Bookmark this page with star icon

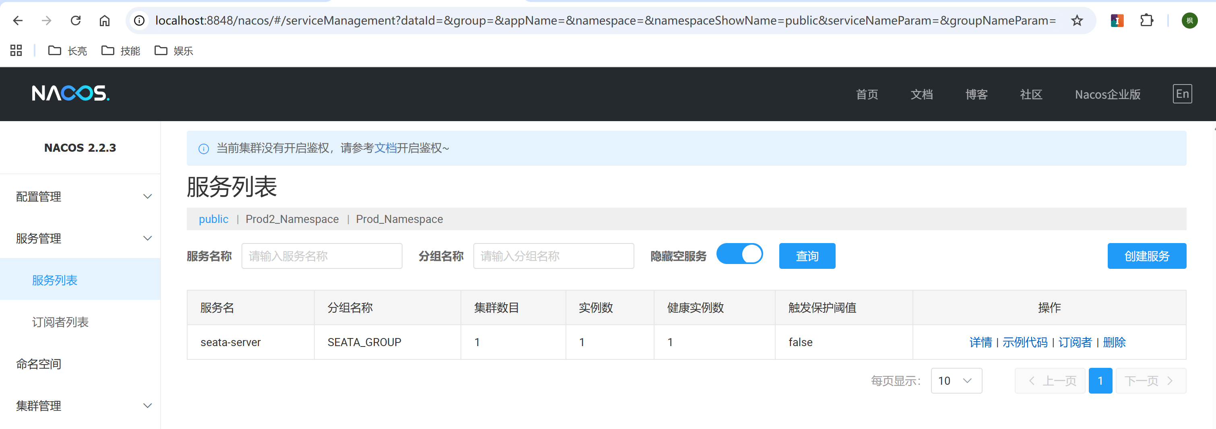[x=1077, y=20]
